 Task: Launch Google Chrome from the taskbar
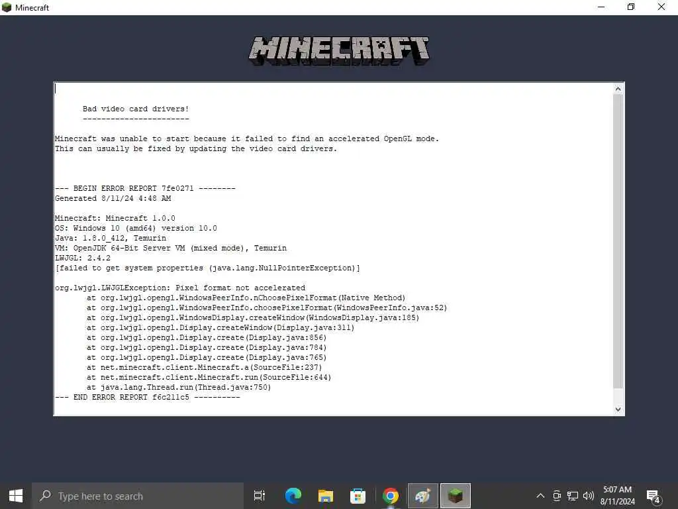coord(391,496)
